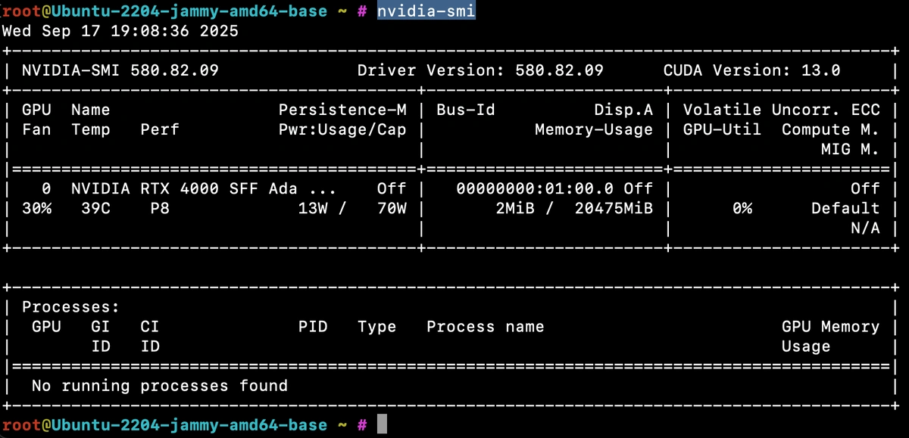The width and height of the screenshot is (909, 438).
Task: Click 'NVIDIA-SMI 580.82.09' header text
Action: 120,70
